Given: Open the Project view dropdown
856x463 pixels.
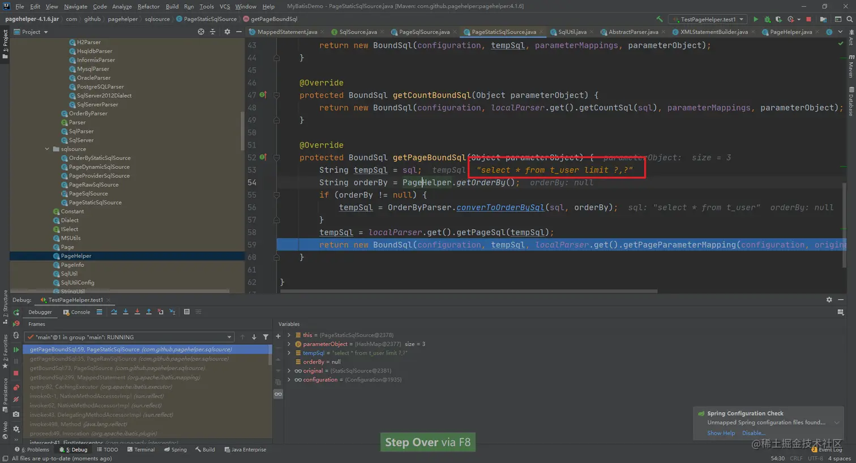Looking at the screenshot, I should pos(31,32).
